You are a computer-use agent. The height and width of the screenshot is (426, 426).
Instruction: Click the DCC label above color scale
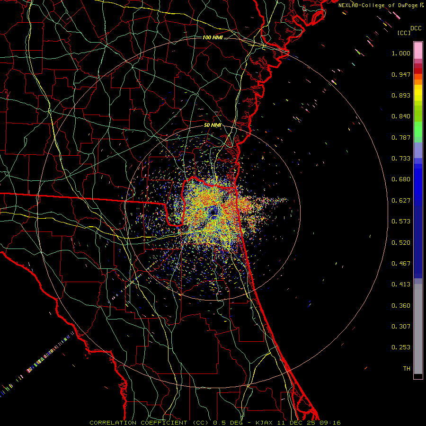tap(416, 28)
